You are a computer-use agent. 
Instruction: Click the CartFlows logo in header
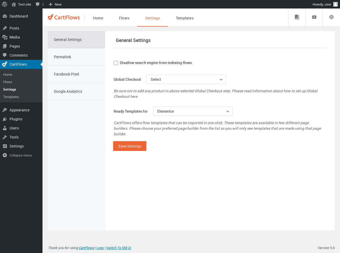[64, 18]
